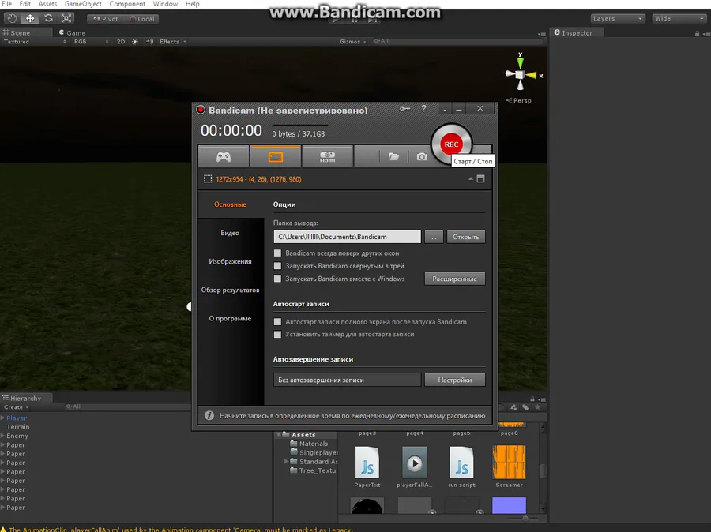711x532 pixels.
Task: Expand the Enemy hierarchy object
Action: tap(2, 436)
